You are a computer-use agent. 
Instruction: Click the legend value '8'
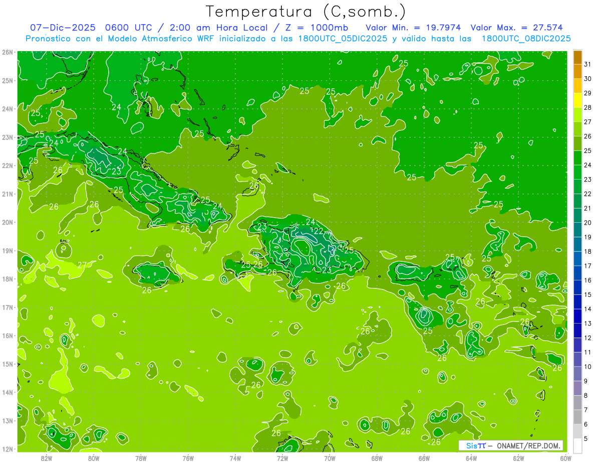click(586, 395)
